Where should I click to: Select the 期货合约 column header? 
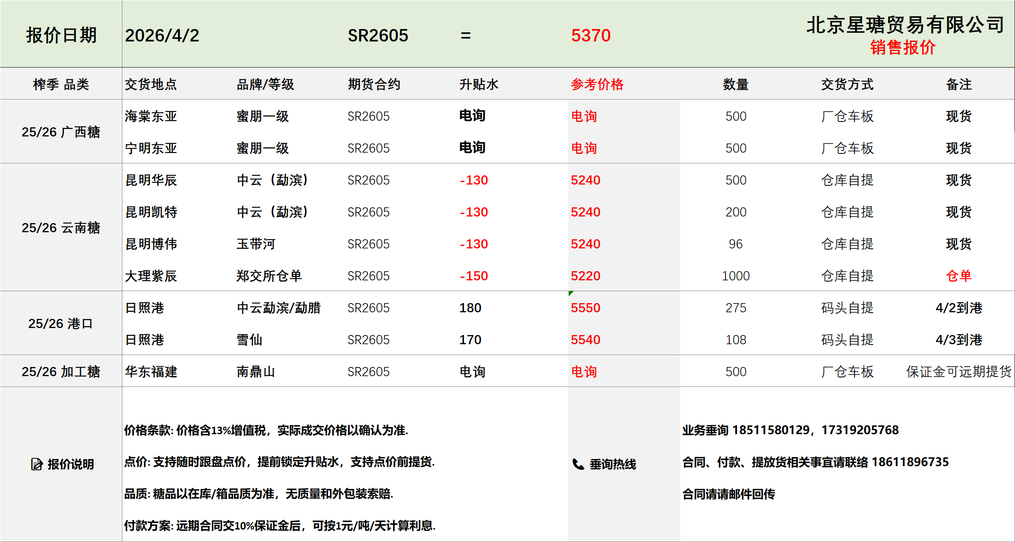[374, 84]
